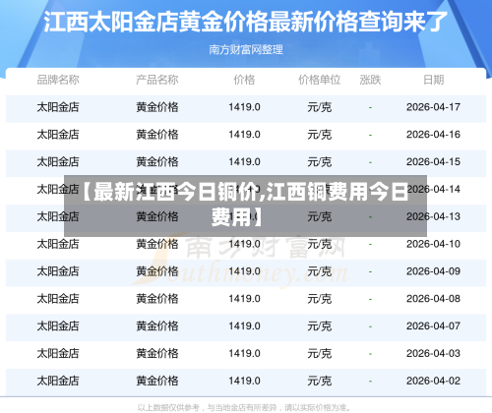Click 黄金价格 in the 2026-04-02 row
This screenshot has width=492, height=413.
[157, 381]
